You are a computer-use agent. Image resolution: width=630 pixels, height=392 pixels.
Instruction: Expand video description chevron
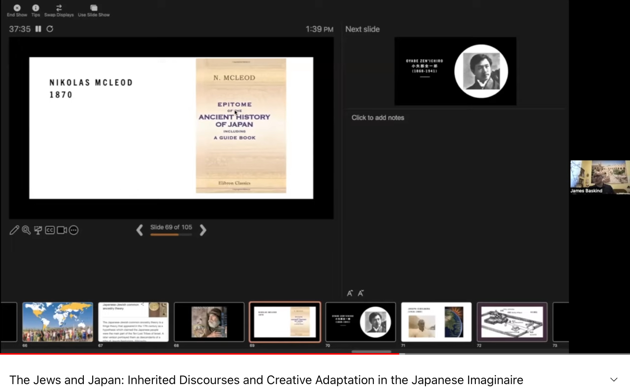point(614,380)
